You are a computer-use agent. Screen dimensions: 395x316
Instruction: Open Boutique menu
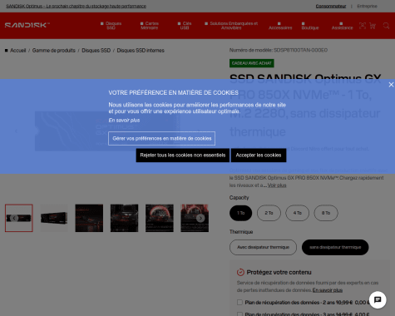point(310,26)
